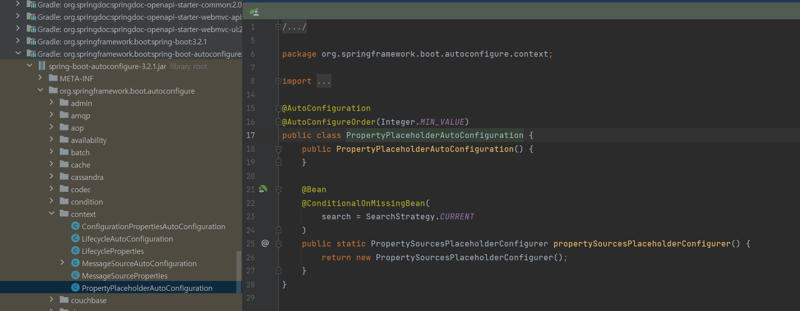Screen dimensions: 800x311
Task: Expand the couchbase package chevron
Action: 51,300
